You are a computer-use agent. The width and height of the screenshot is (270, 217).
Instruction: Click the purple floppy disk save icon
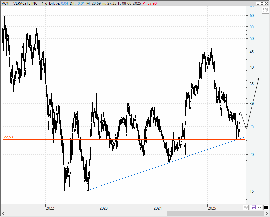pos(254,207)
